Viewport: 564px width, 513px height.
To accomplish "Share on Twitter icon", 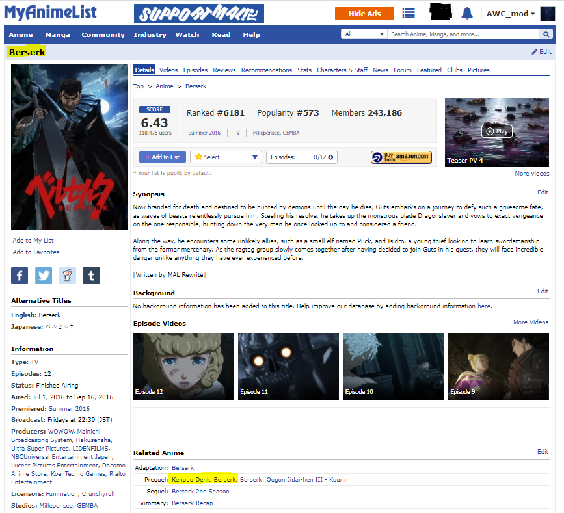I will tap(44, 276).
